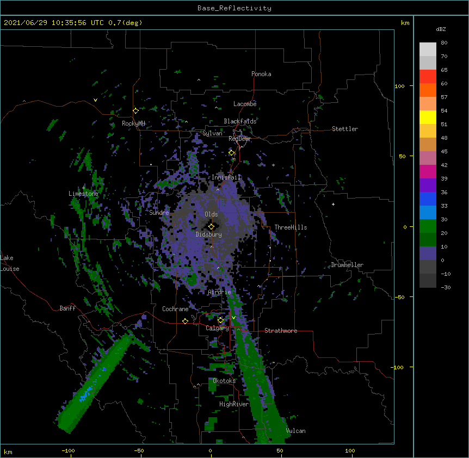Click the -100 tick label on bottom axis
The width and height of the screenshot is (469, 458).
click(68, 450)
